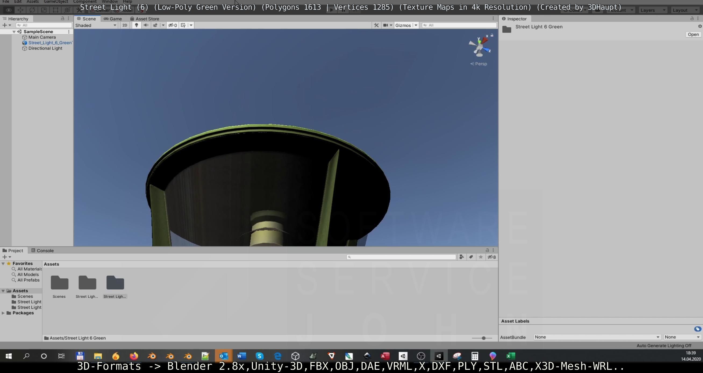Select the Rect Transform tool

[55, 10]
